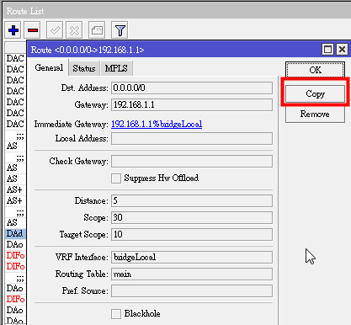Enable the Suppress Hw Offload checkbox
351x325 pixels.
116,178
